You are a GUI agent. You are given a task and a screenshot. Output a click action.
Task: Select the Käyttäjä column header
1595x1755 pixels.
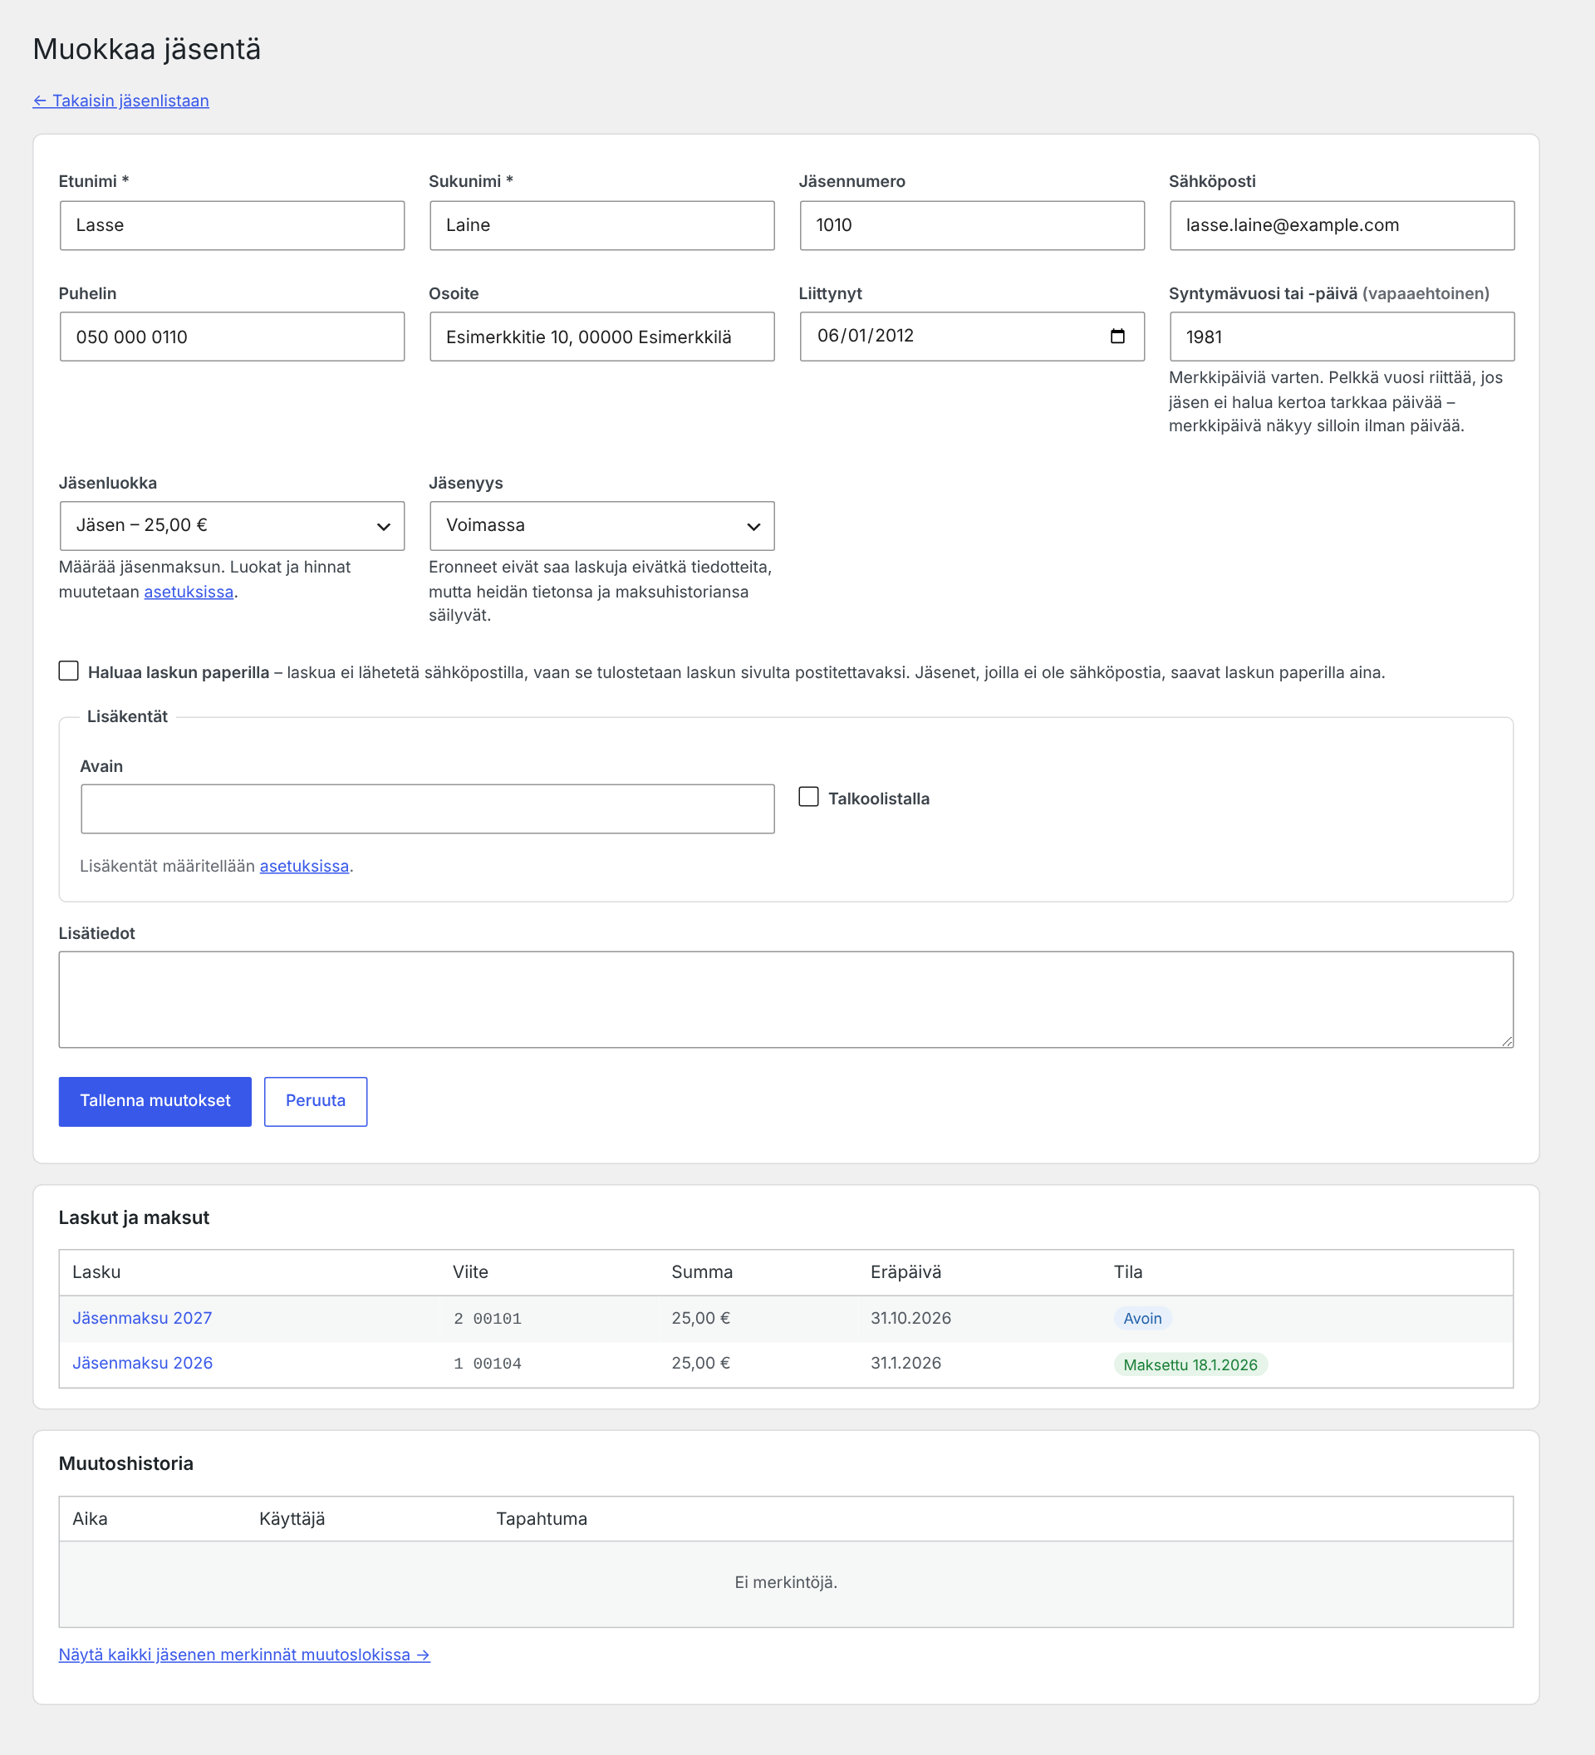point(292,1519)
